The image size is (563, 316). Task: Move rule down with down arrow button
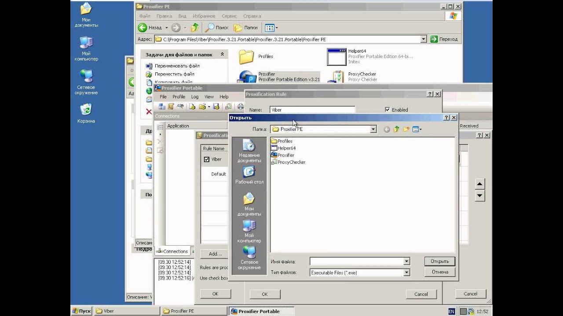[480, 196]
